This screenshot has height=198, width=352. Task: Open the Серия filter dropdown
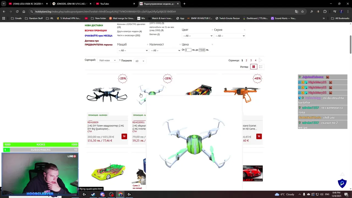tap(230, 36)
